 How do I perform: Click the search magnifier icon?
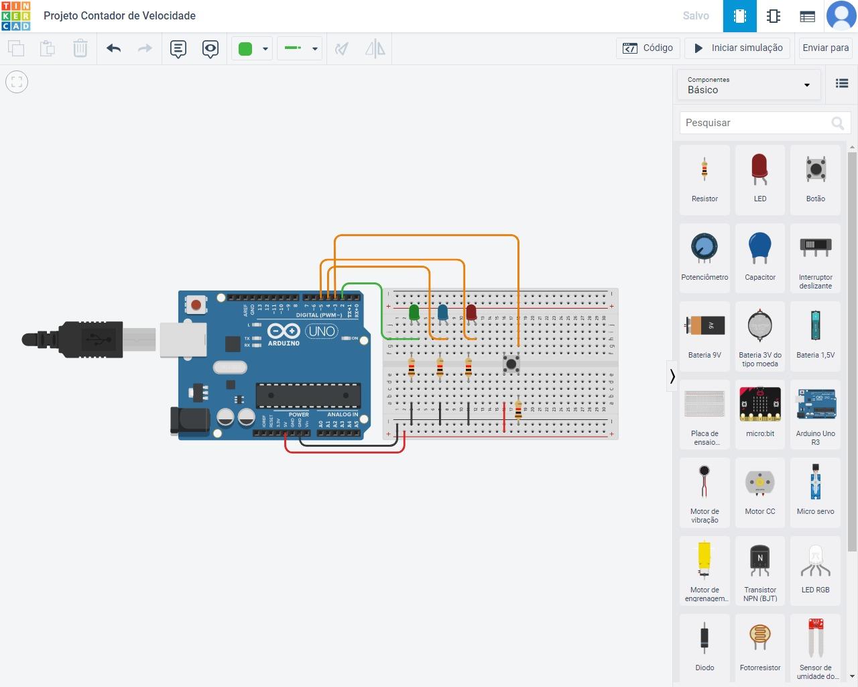coord(838,123)
